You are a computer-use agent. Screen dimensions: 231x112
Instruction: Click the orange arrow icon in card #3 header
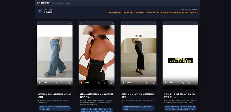coord(154,23)
